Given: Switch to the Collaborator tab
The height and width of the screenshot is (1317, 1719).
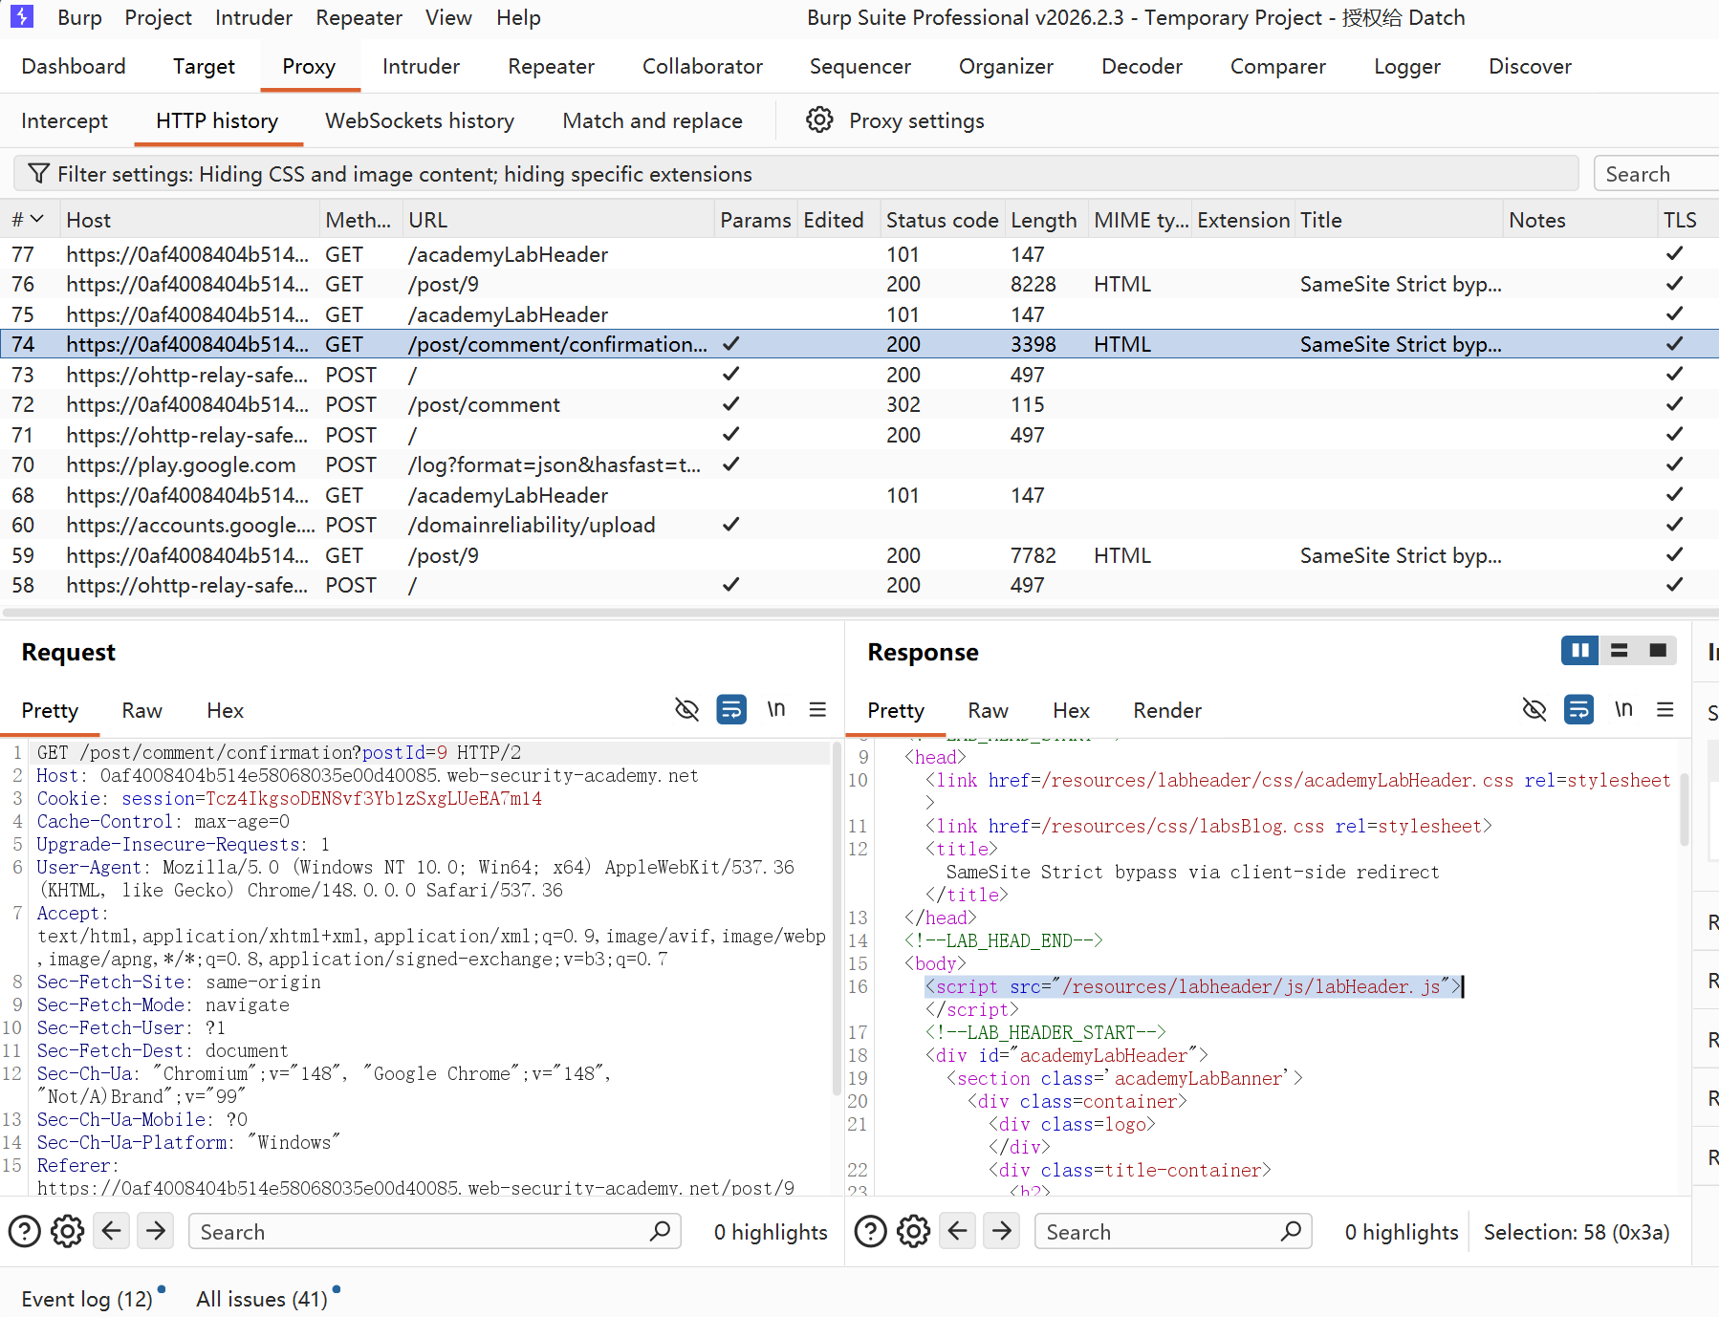Looking at the screenshot, I should (703, 66).
